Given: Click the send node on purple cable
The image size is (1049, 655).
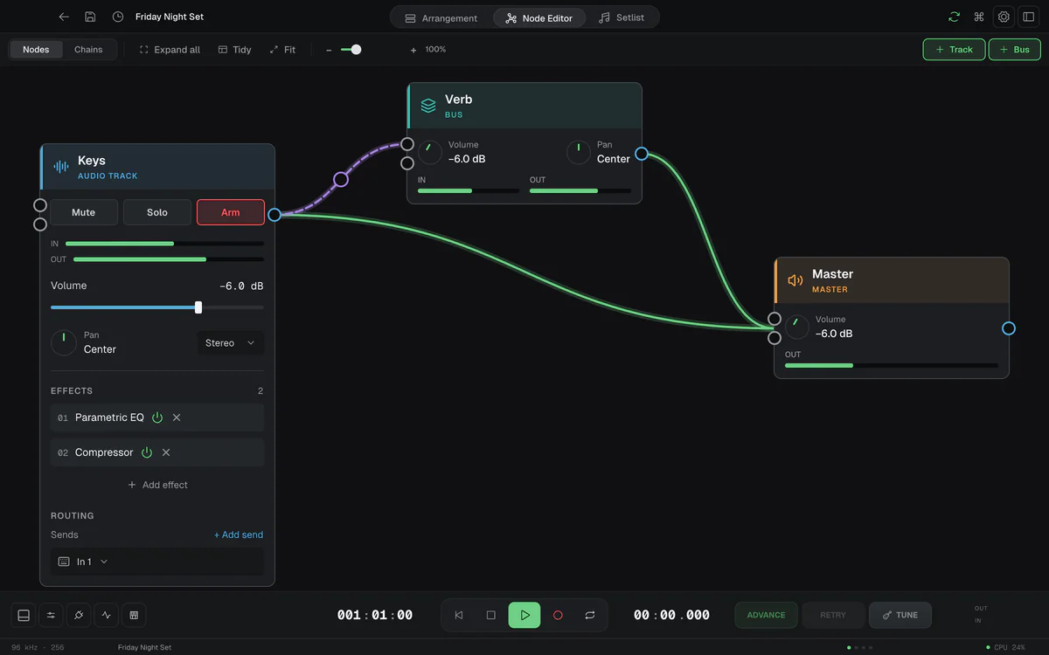Looking at the screenshot, I should click(x=341, y=180).
